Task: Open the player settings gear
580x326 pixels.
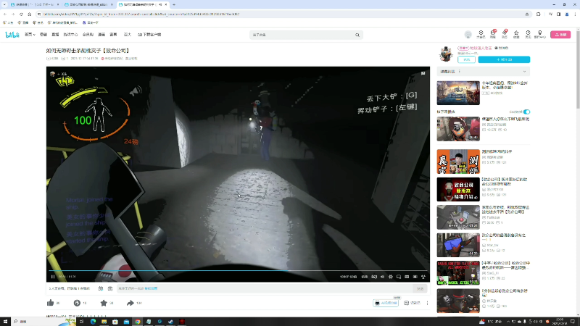Action: tap(391, 277)
